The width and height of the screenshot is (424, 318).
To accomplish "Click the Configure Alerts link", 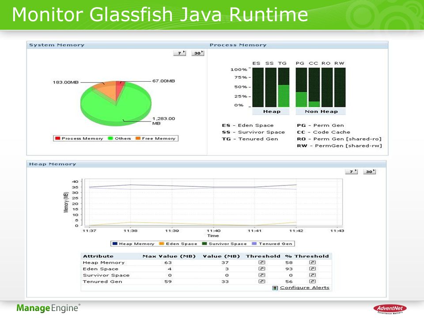I will pos(304,288).
